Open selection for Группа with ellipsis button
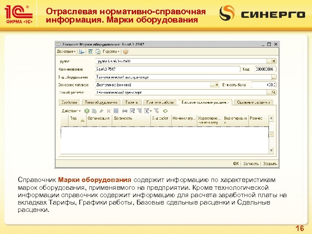 [x=269, y=61]
